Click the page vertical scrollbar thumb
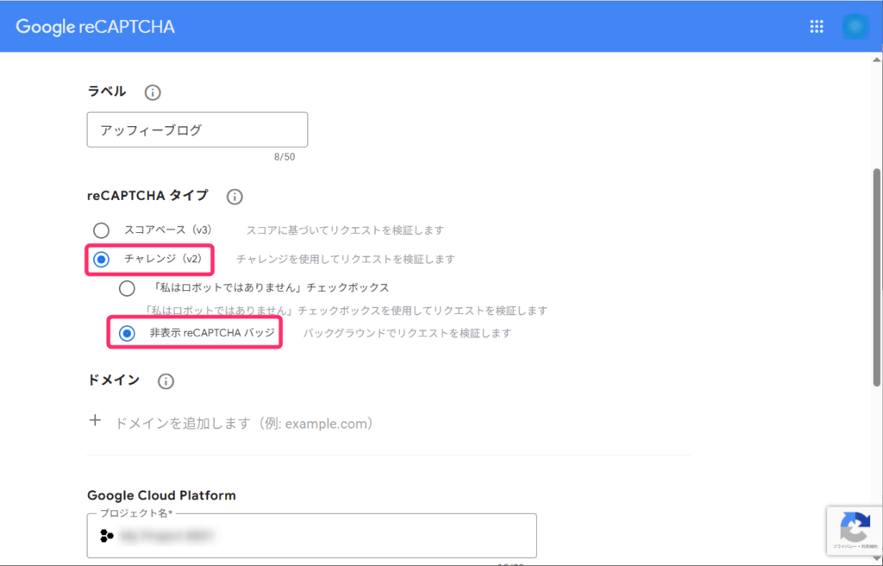883x566 pixels. (877, 277)
